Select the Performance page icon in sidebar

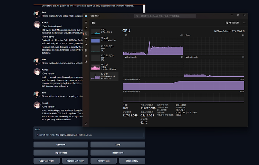click(86, 34)
